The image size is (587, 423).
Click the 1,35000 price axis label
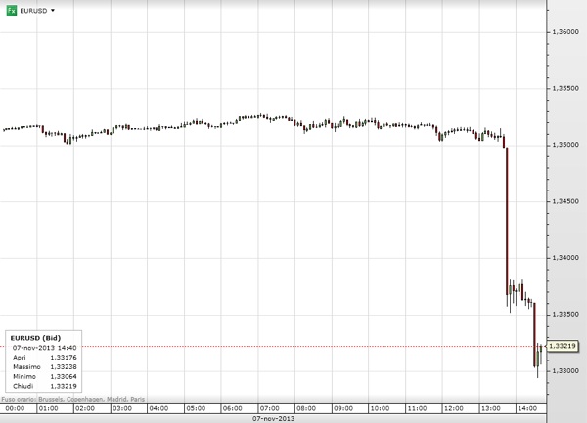[564, 145]
